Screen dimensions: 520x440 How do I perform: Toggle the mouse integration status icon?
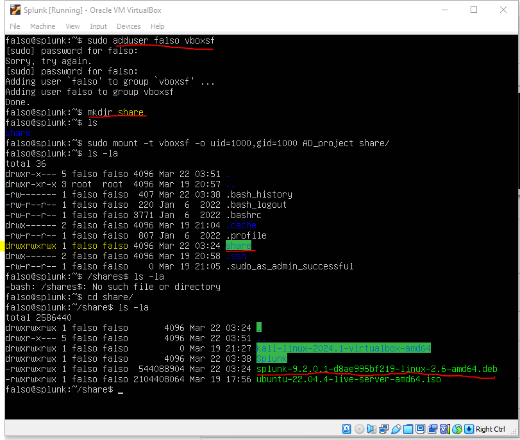click(457, 429)
